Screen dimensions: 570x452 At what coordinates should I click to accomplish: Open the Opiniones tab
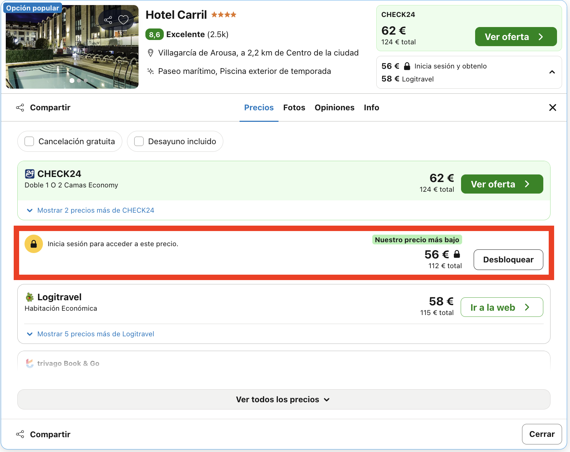point(334,107)
